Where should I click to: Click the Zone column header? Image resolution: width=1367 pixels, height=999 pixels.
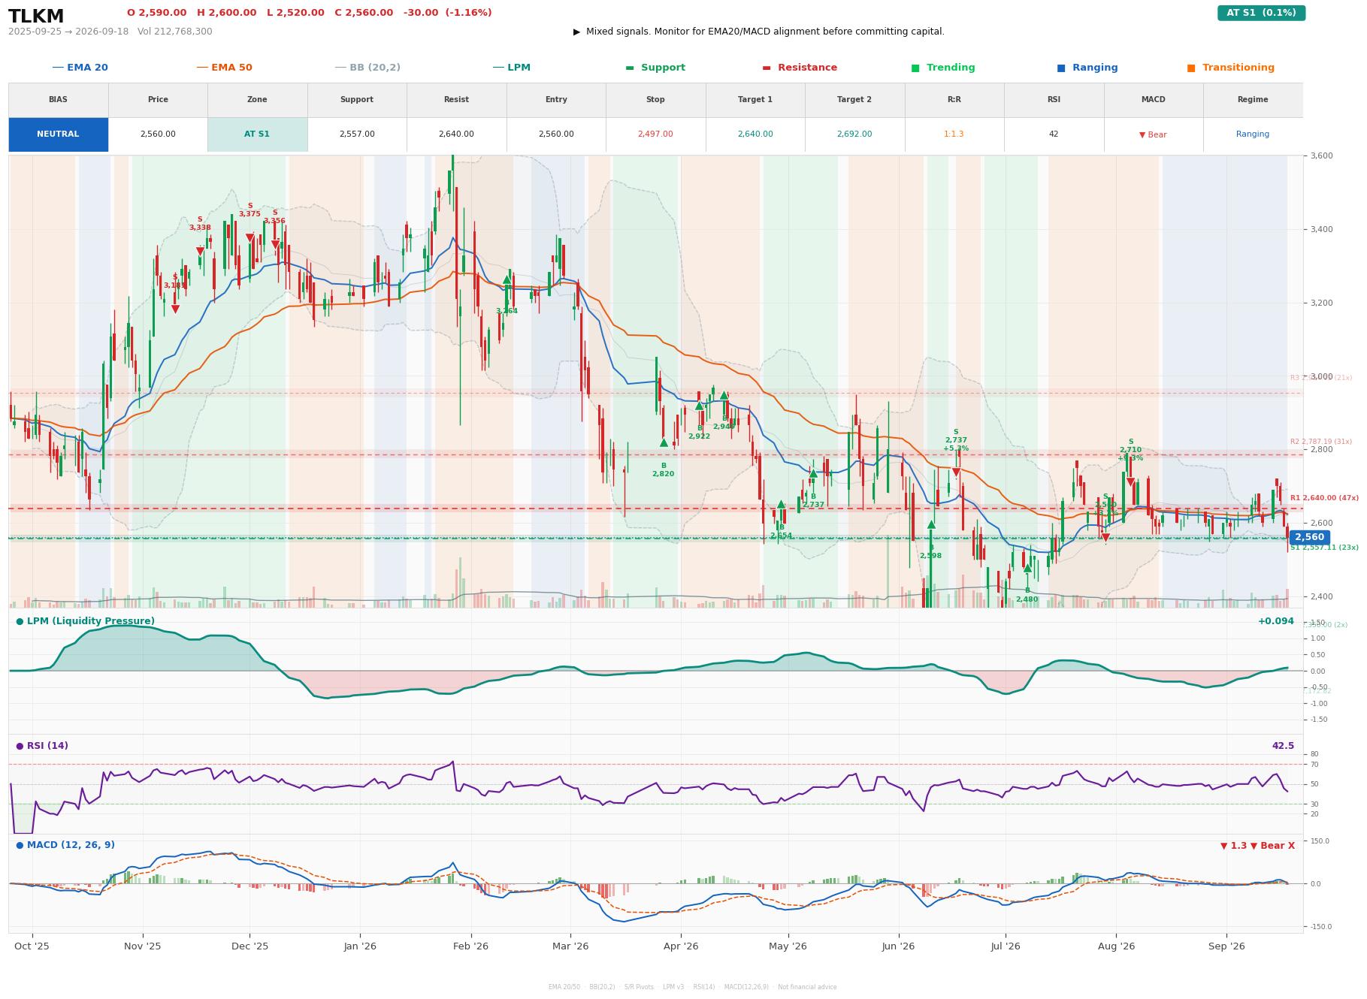pyautogui.click(x=257, y=99)
